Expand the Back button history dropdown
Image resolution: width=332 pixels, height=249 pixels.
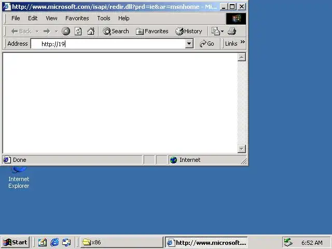(37, 31)
